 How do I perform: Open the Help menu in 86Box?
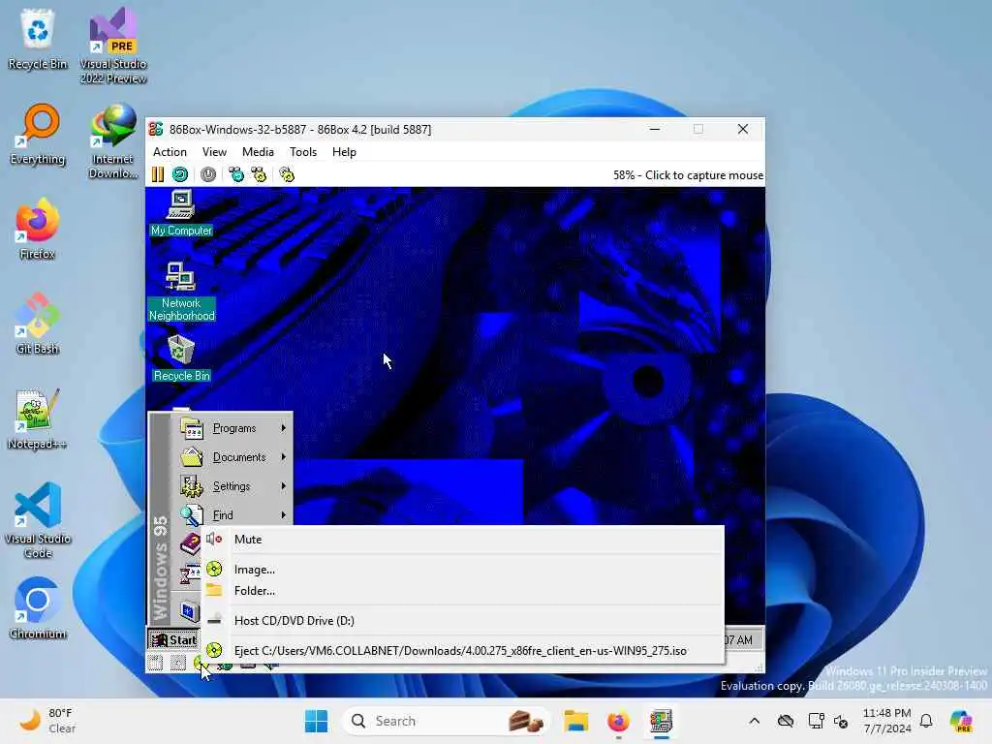(x=344, y=152)
